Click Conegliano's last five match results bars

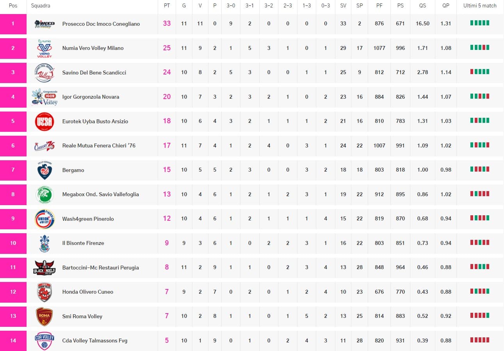[x=480, y=23]
